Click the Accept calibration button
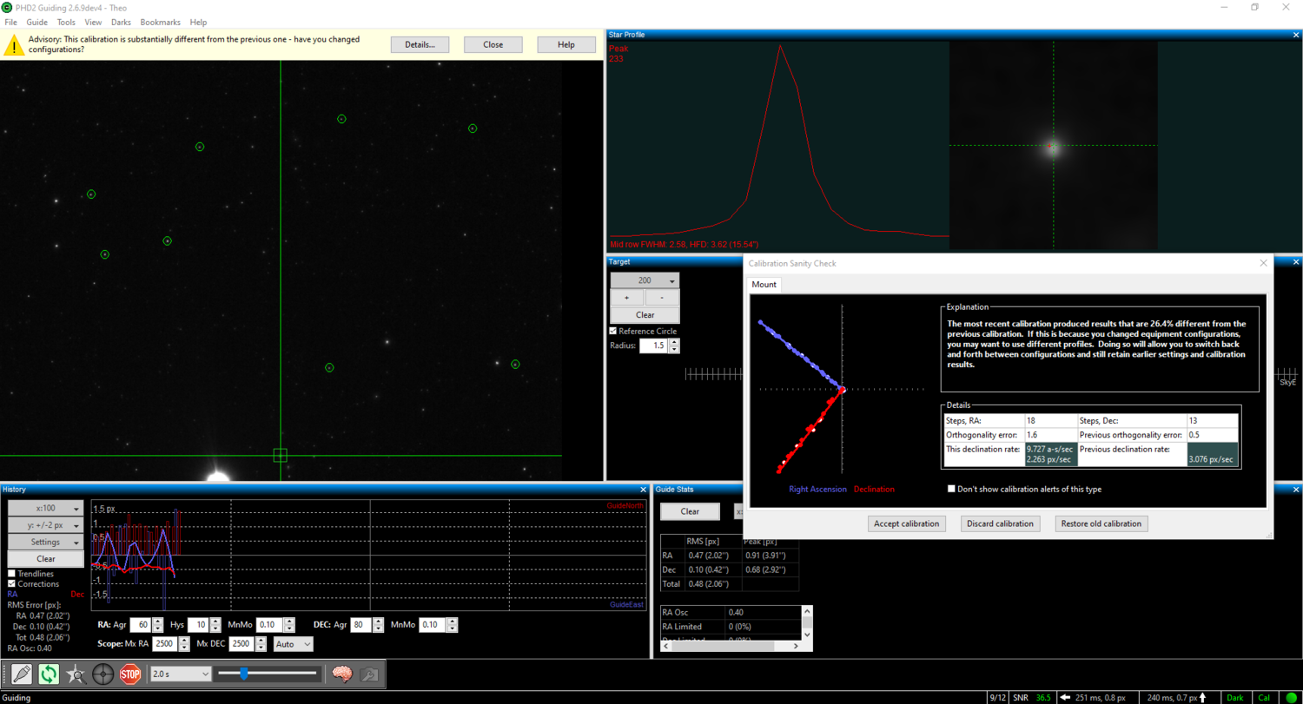 pos(906,523)
